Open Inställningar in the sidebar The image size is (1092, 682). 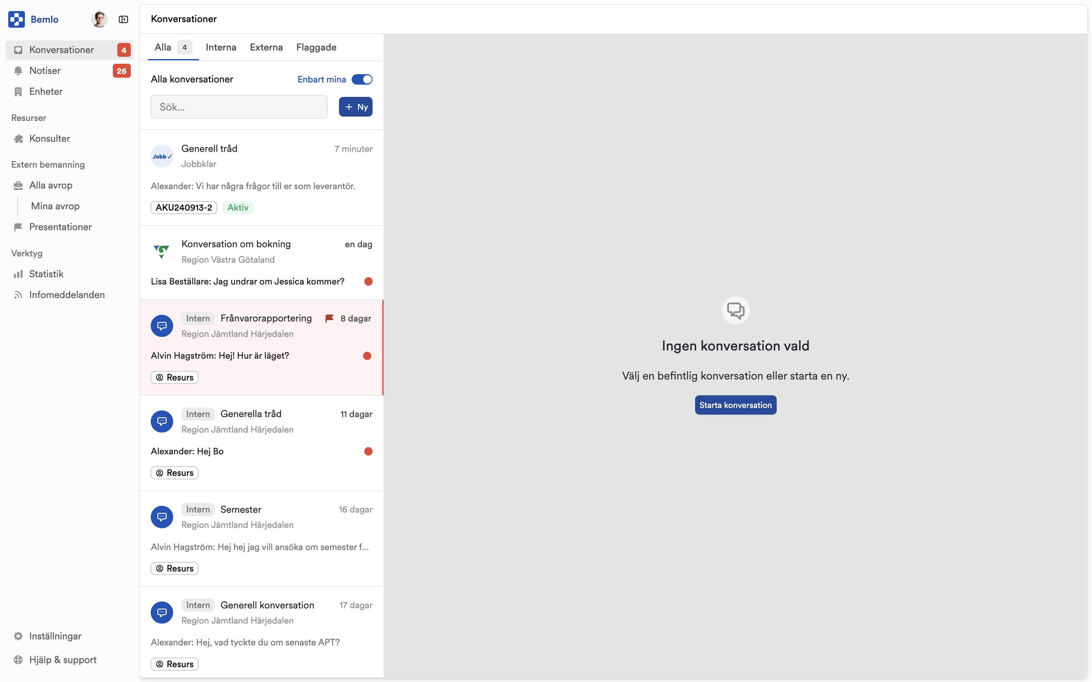pyautogui.click(x=70, y=636)
